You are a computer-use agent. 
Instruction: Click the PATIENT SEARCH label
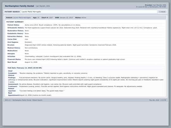(12, 12)
